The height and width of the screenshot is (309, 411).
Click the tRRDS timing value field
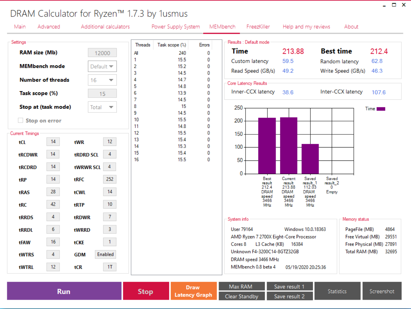53,217
